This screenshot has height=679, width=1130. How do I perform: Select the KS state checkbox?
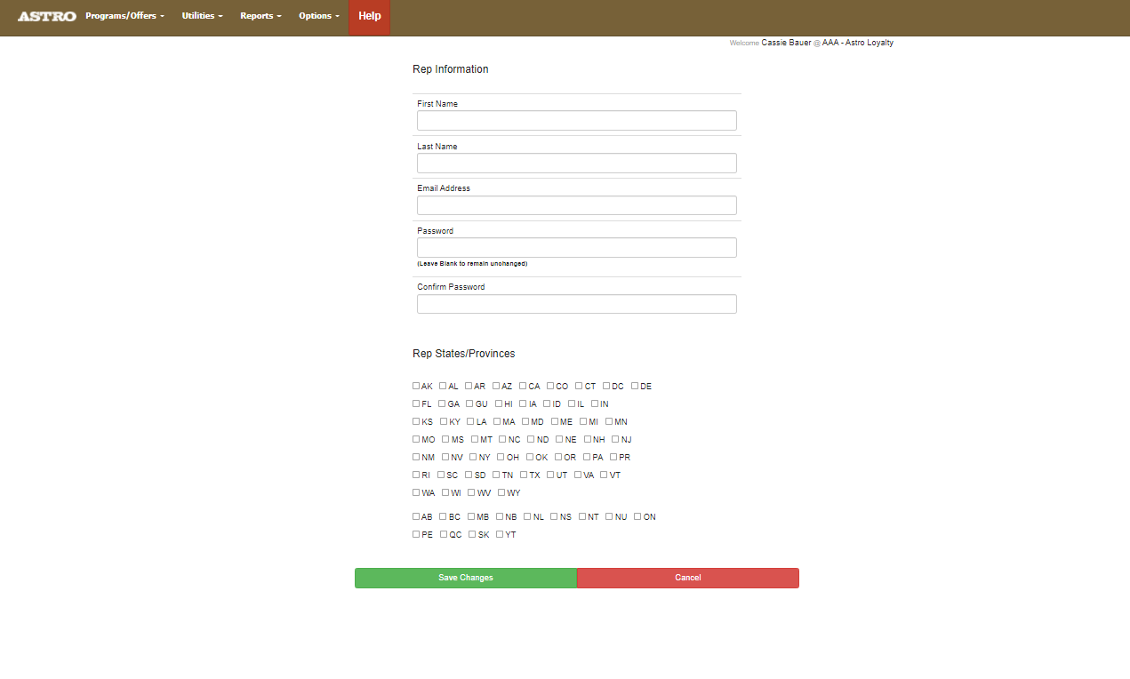click(416, 421)
